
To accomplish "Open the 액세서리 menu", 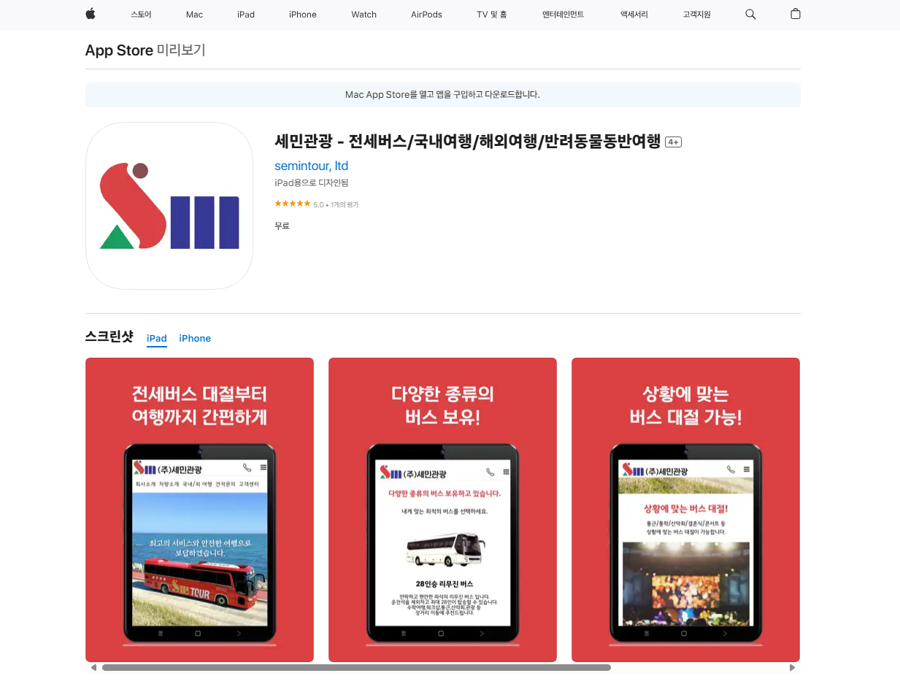I will [x=634, y=15].
